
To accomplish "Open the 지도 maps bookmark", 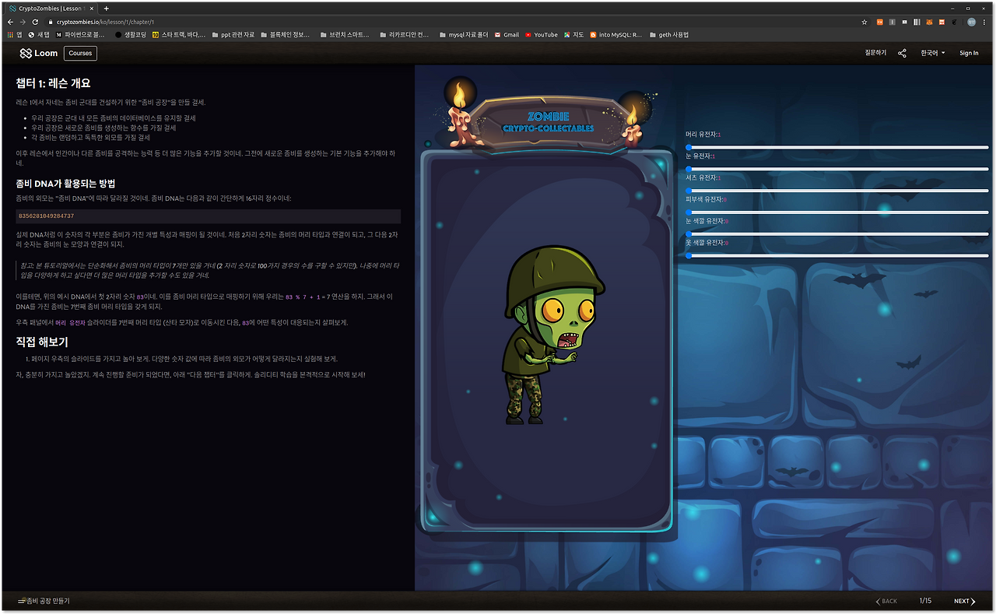I will pyautogui.click(x=574, y=35).
